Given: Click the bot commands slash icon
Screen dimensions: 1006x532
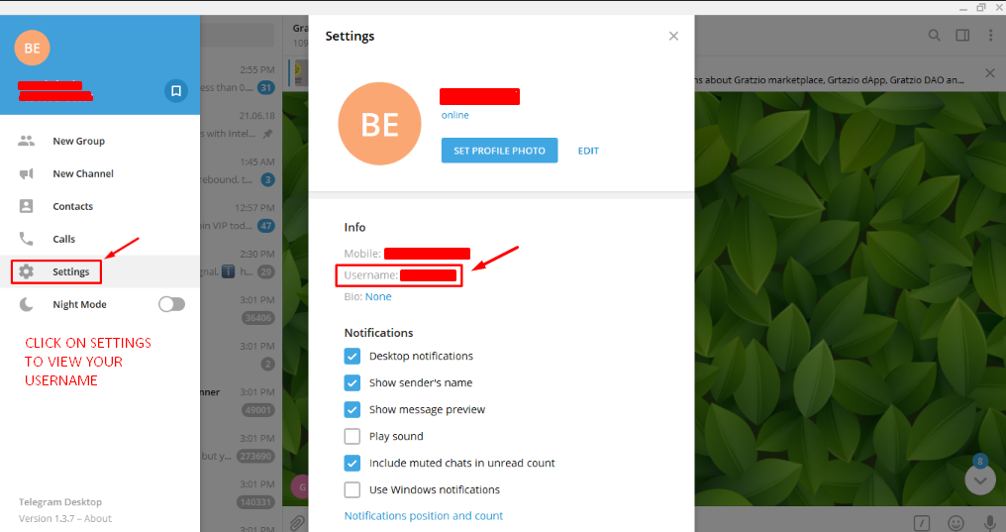Looking at the screenshot, I should pyautogui.click(x=921, y=523).
